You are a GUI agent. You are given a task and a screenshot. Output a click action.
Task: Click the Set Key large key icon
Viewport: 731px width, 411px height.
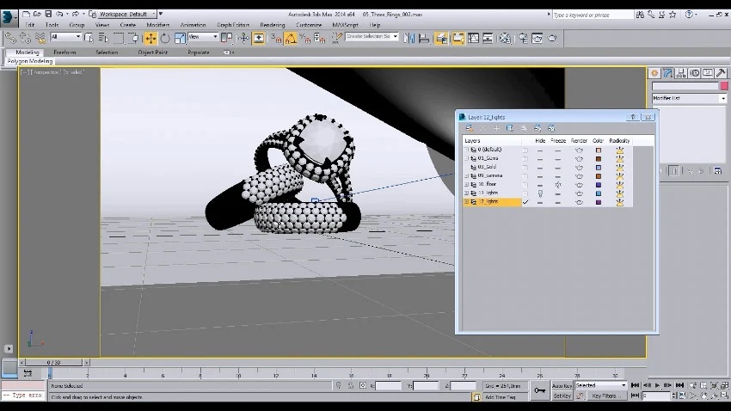[540, 390]
